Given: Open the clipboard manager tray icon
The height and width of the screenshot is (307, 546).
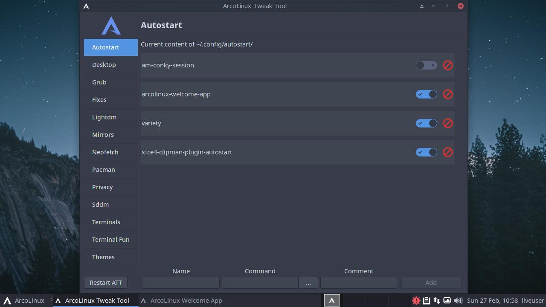Looking at the screenshot, I should (426, 301).
